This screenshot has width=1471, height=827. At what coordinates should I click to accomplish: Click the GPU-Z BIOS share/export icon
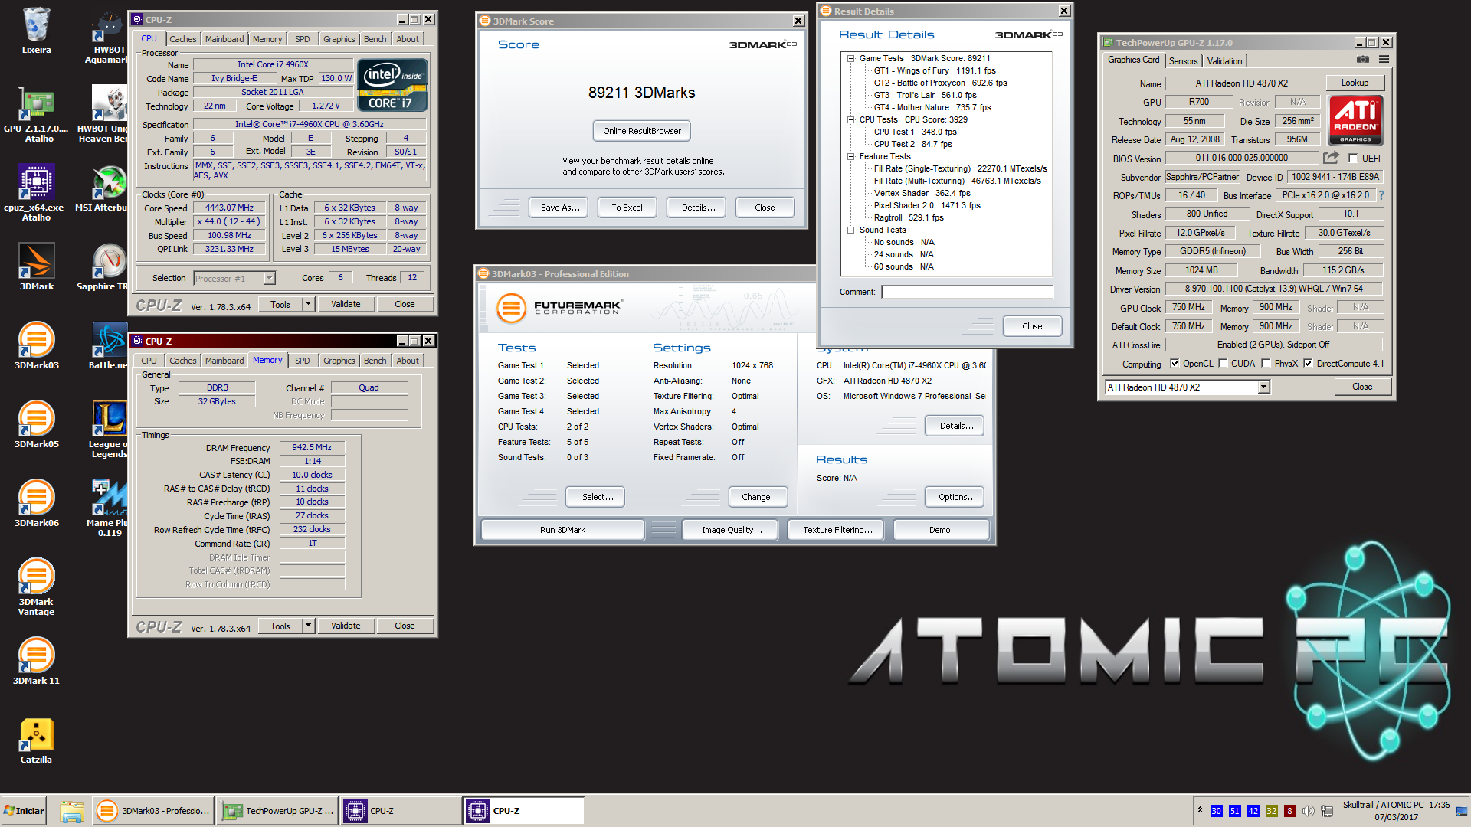click(x=1331, y=158)
